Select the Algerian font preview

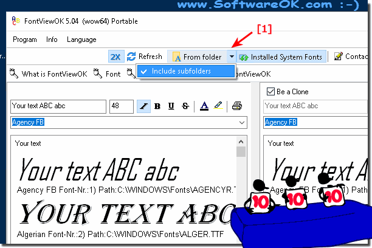tap(127, 213)
